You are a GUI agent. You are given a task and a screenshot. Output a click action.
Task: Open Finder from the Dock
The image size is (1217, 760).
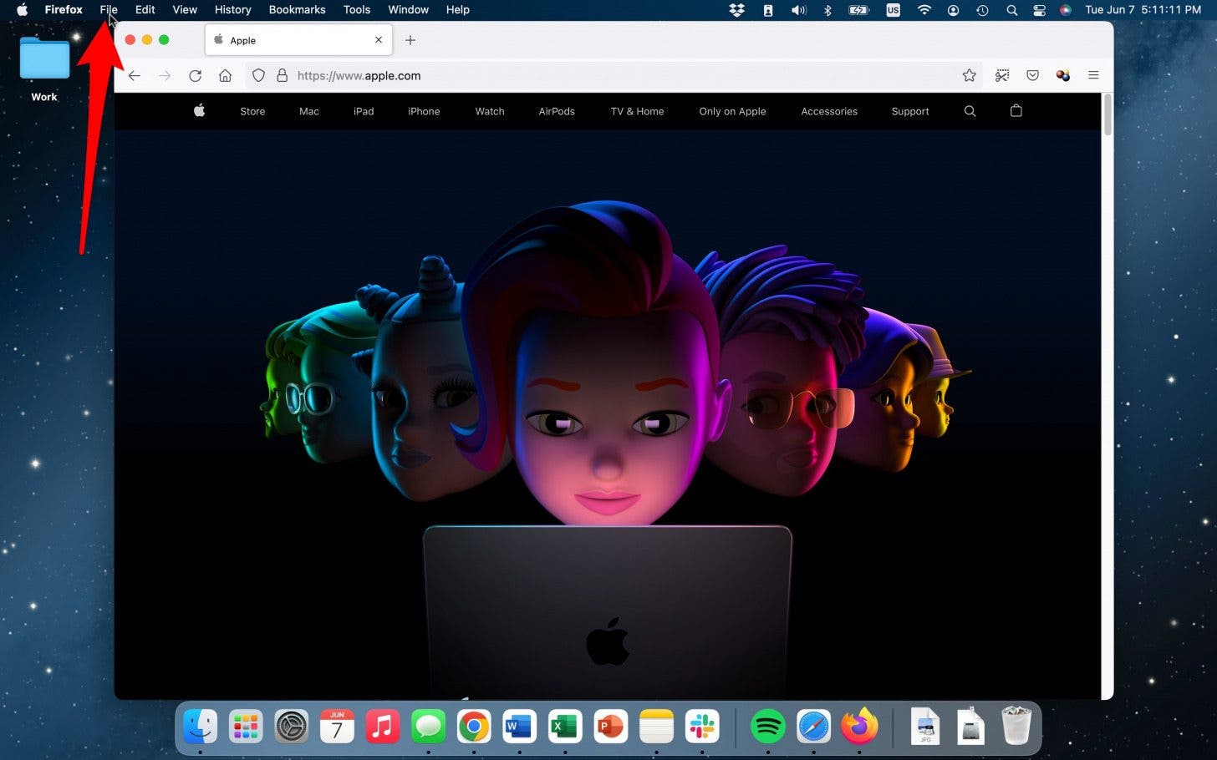[x=201, y=727]
